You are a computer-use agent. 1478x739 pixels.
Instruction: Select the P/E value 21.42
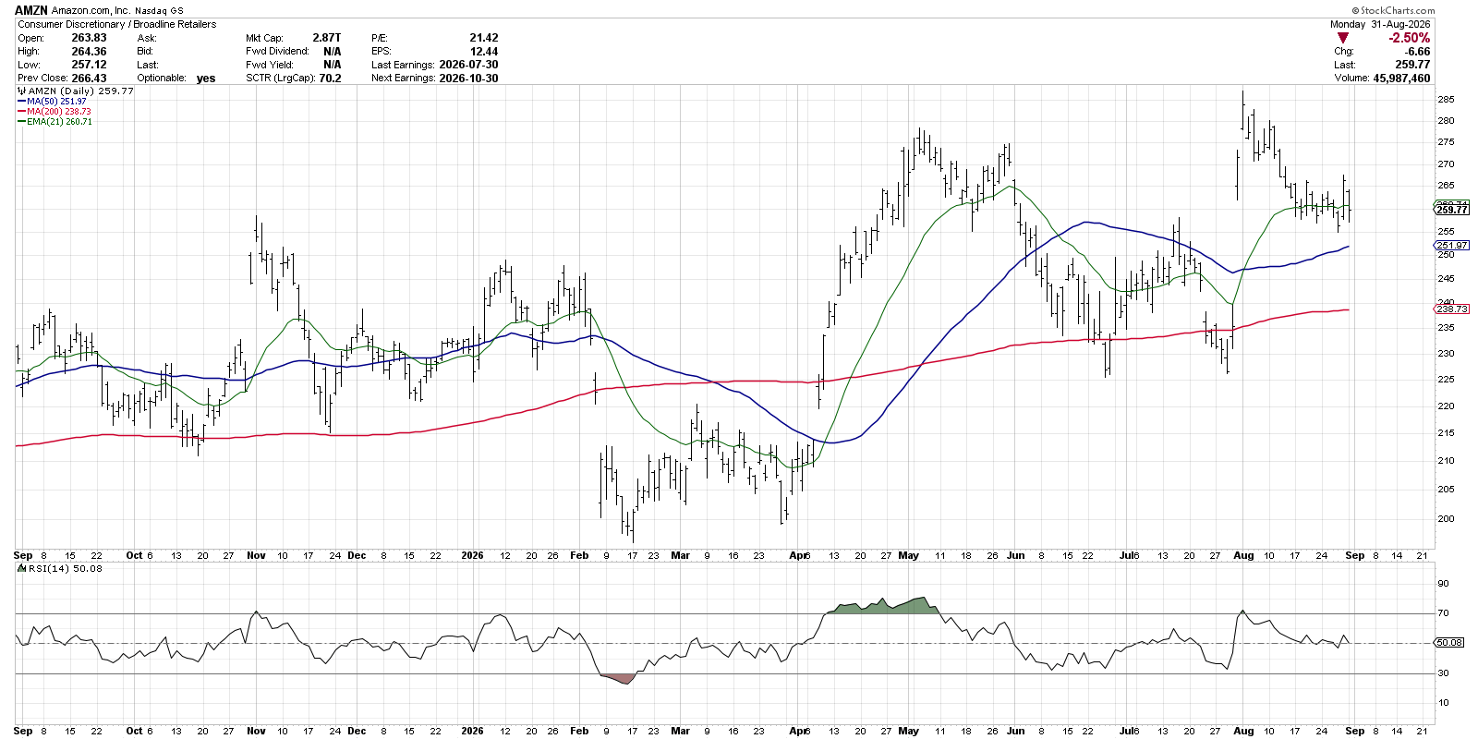(x=483, y=38)
